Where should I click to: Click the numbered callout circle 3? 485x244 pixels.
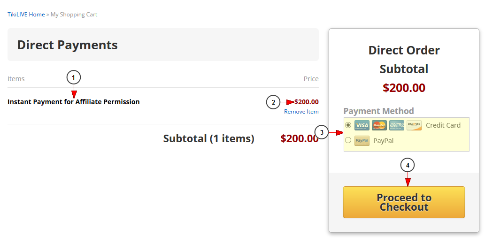(322, 132)
